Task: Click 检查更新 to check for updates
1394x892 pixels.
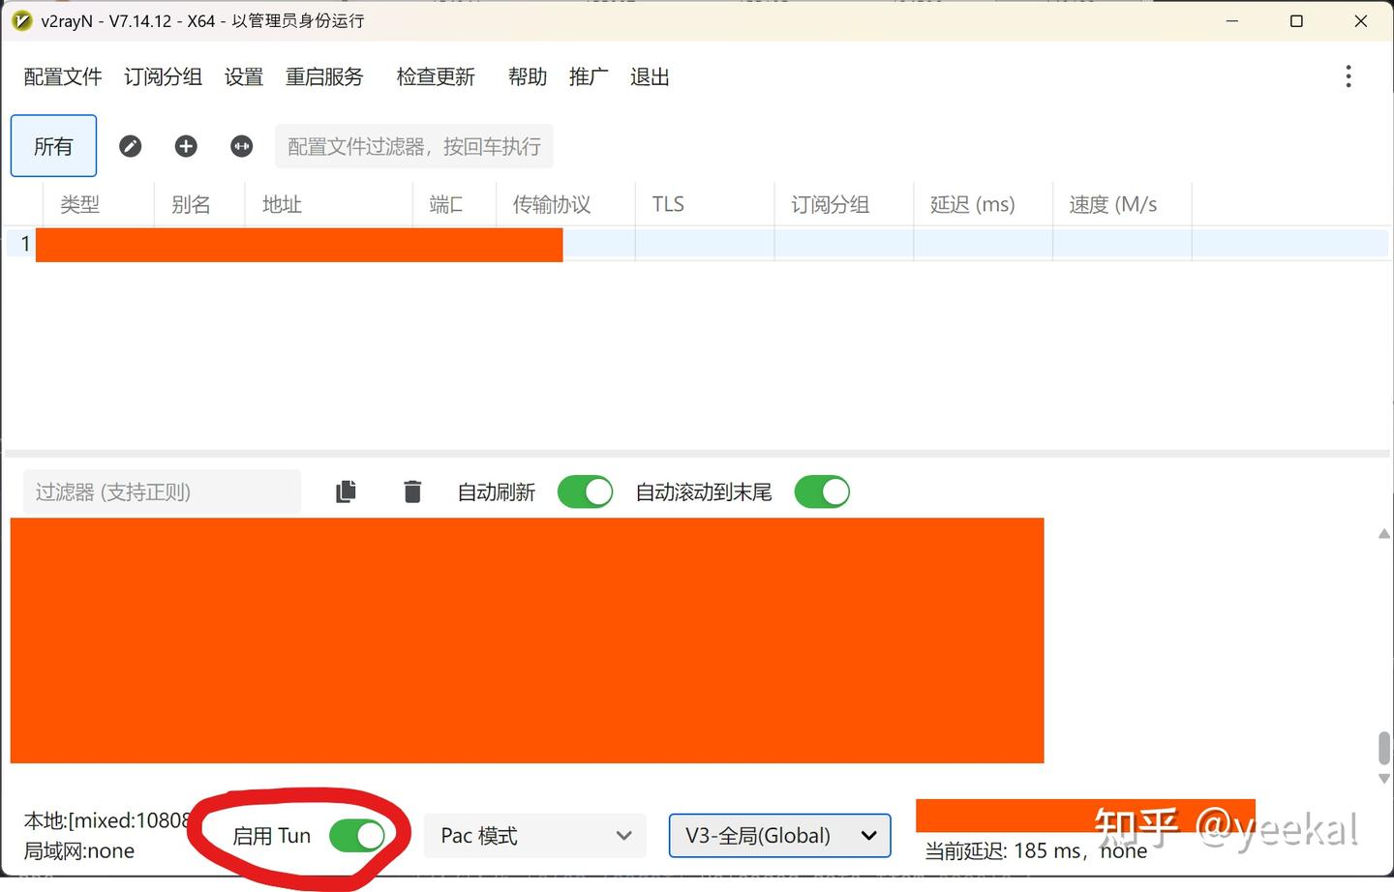Action: coord(435,76)
